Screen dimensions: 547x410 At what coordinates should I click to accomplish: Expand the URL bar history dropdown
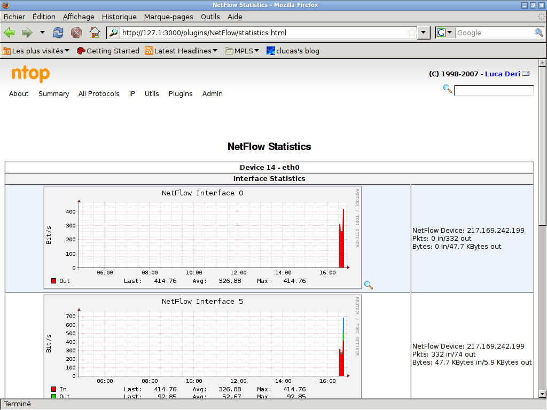click(424, 33)
